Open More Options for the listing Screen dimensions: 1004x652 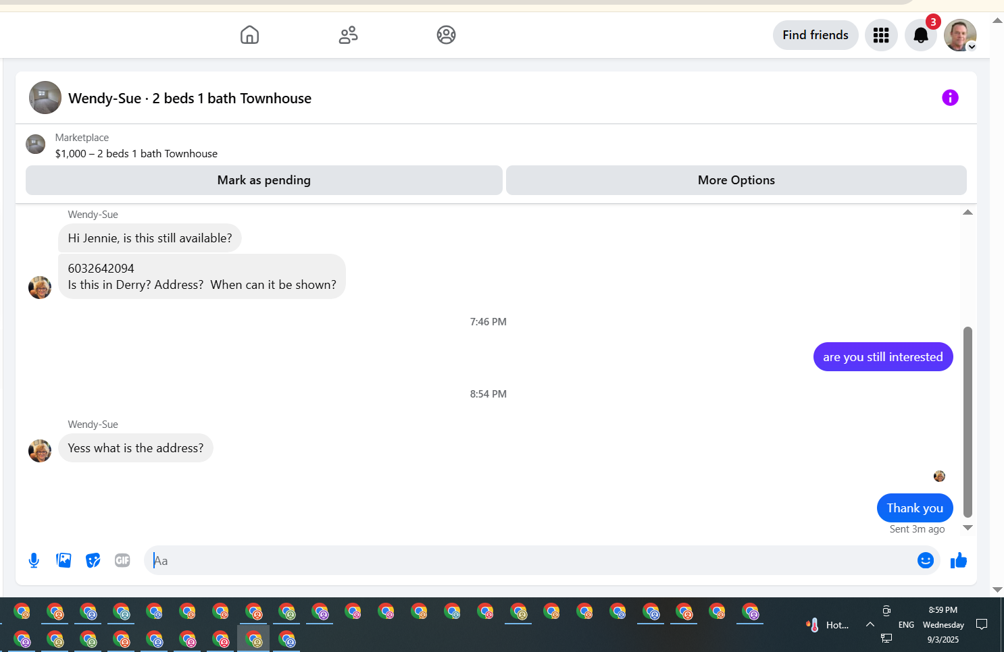pos(736,180)
